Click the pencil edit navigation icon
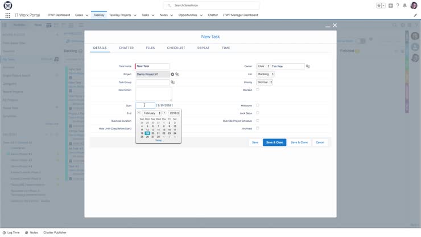 coord(415,15)
